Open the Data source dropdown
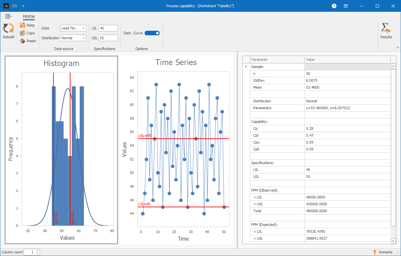Image resolution: width=401 pixels, height=256 pixels. tap(73, 28)
